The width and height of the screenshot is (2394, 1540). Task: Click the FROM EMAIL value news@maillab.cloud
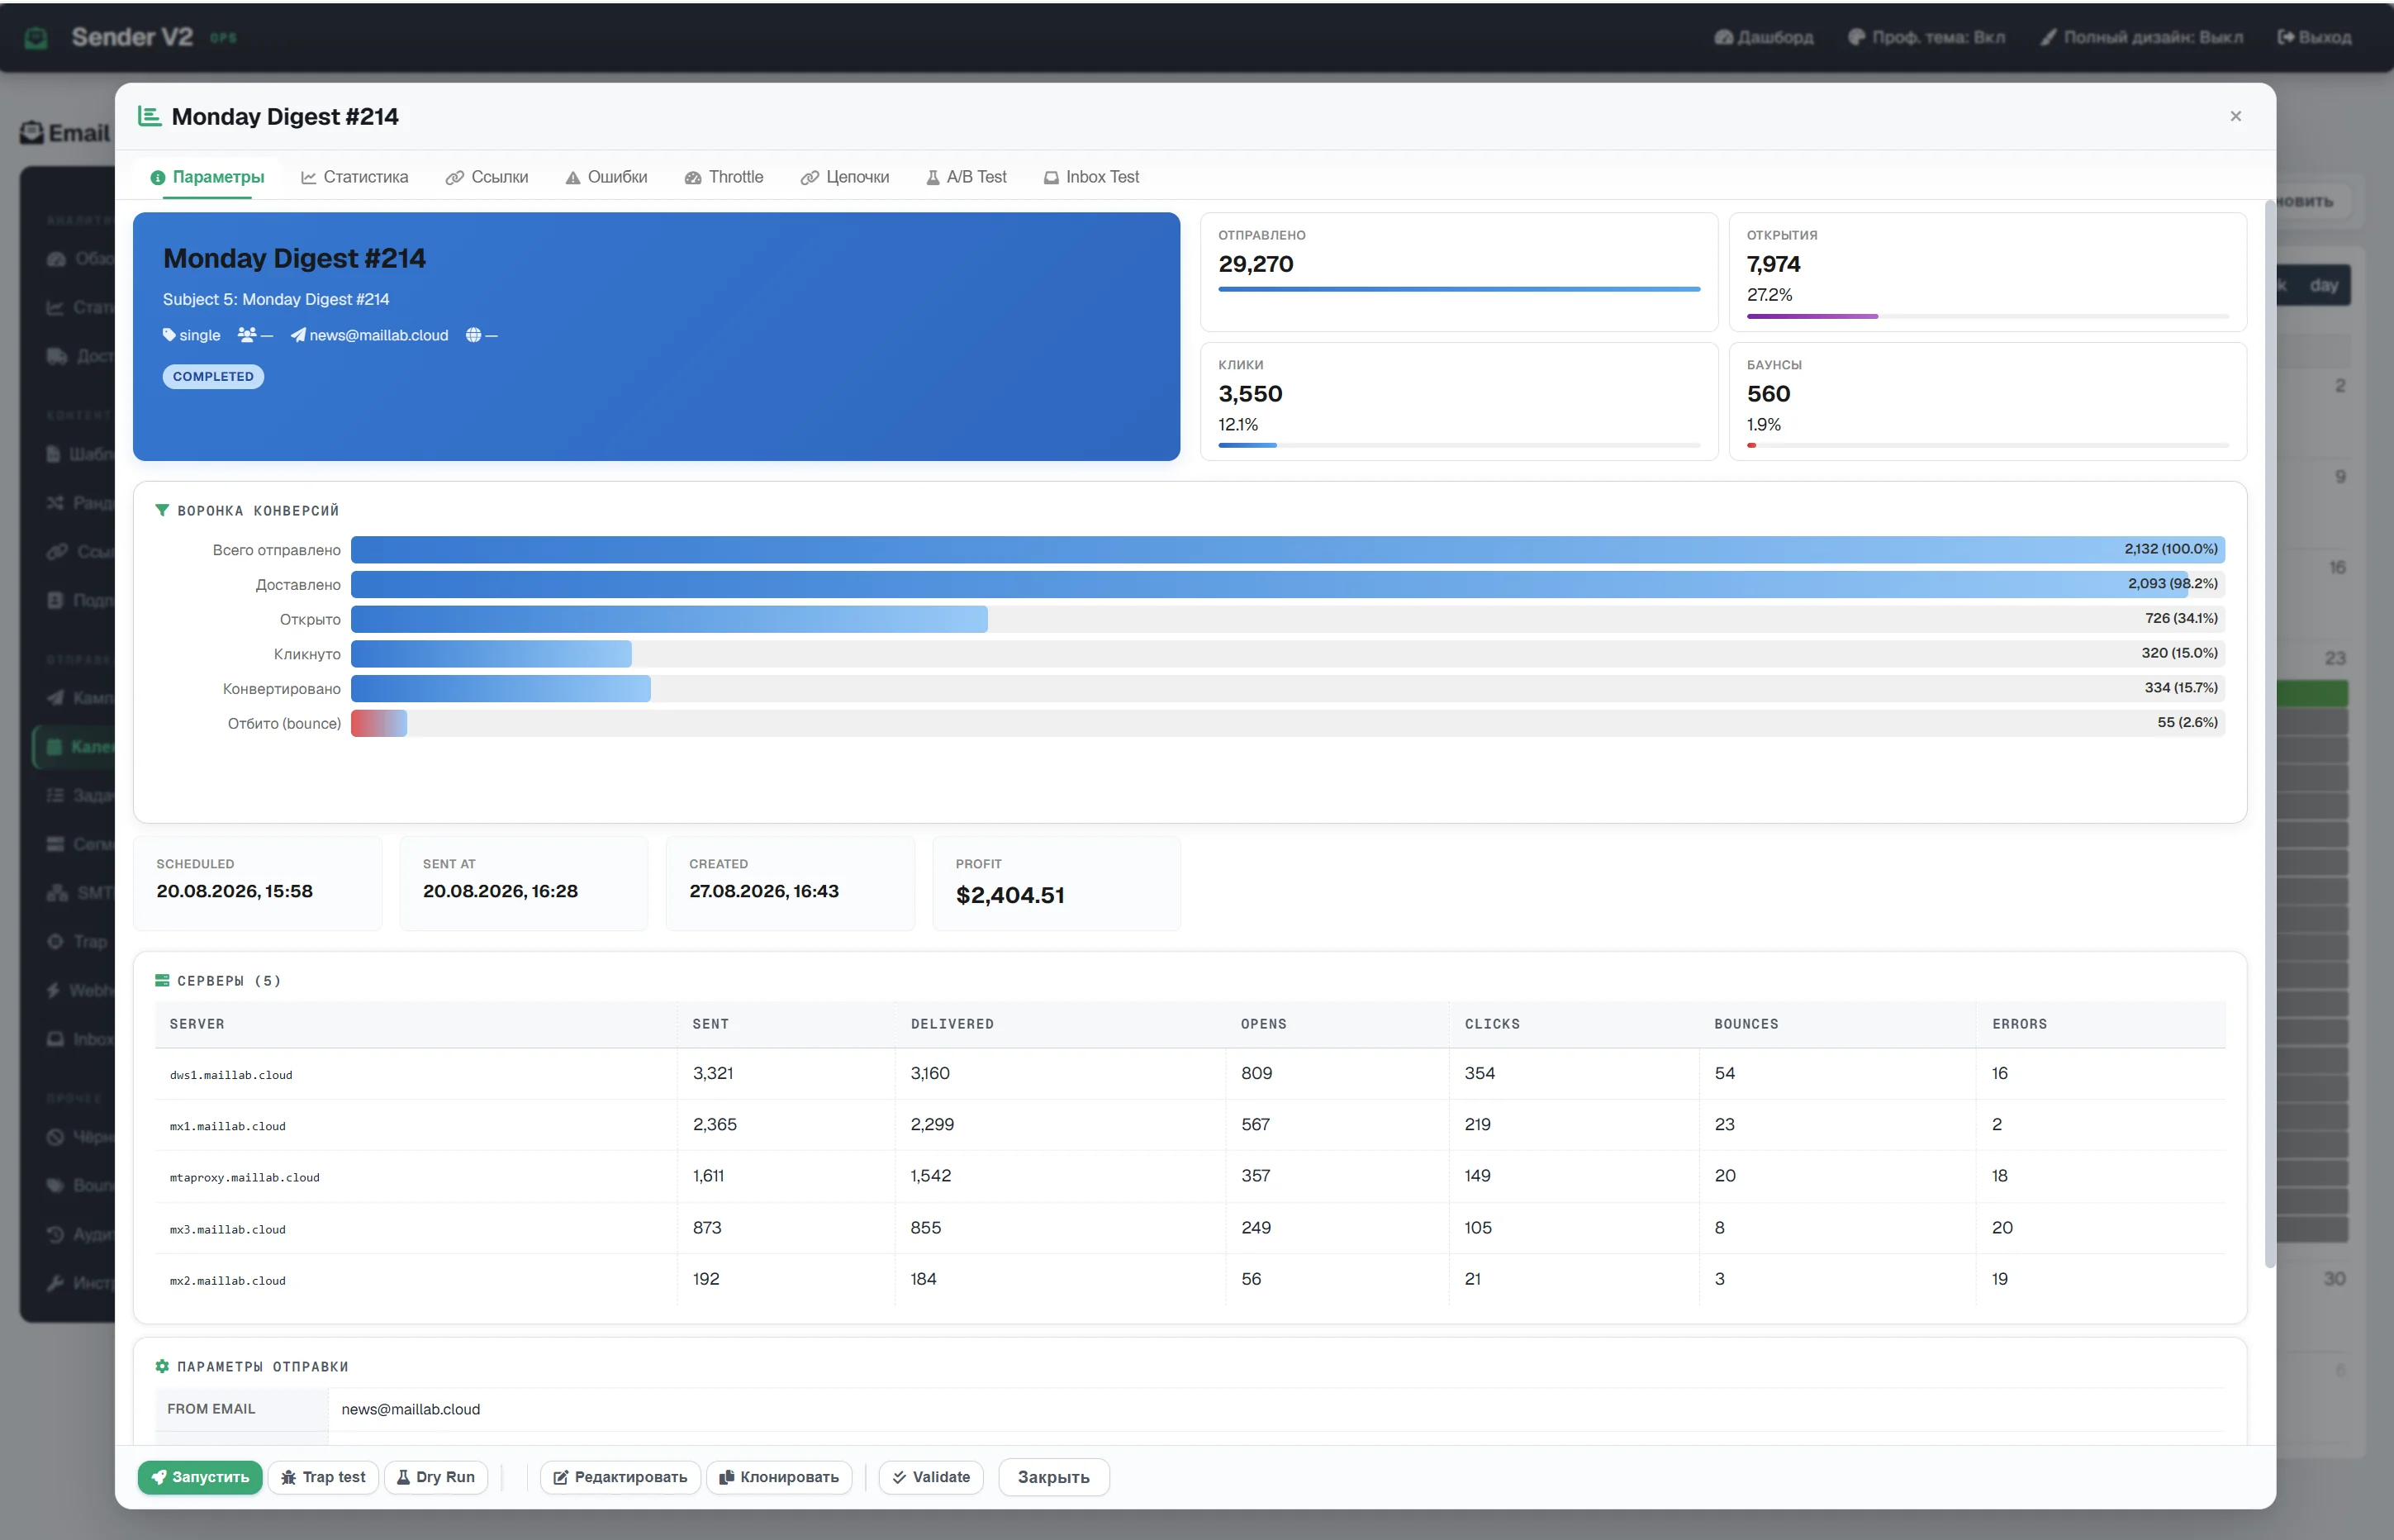click(411, 1409)
